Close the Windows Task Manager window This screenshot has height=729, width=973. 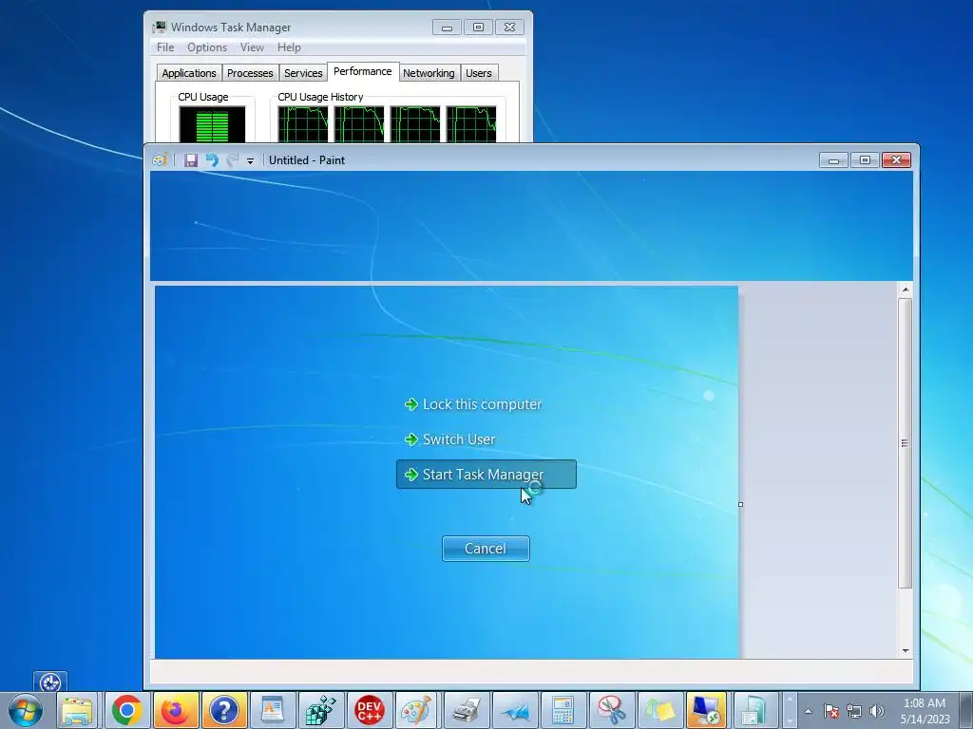pyautogui.click(x=510, y=28)
